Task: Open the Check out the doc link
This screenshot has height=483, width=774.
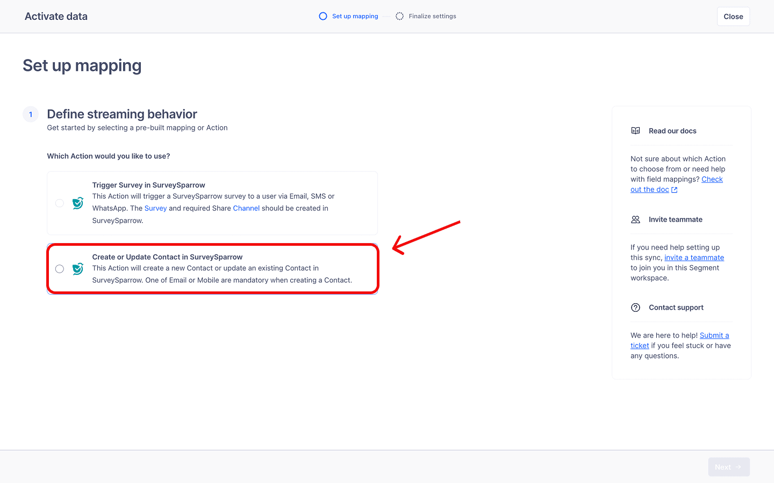Action: tap(677, 184)
